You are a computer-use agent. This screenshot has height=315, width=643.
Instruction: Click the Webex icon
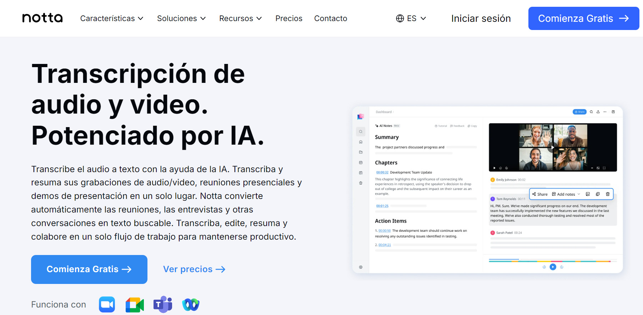point(191,305)
